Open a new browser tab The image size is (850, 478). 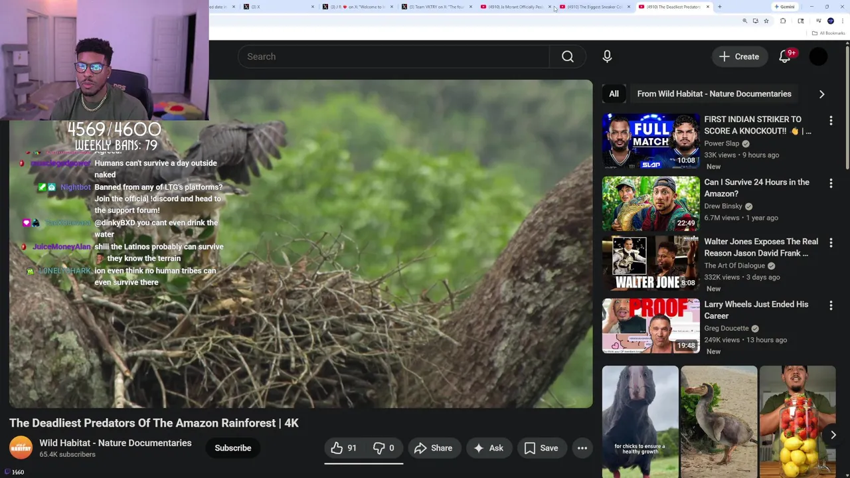(x=720, y=7)
